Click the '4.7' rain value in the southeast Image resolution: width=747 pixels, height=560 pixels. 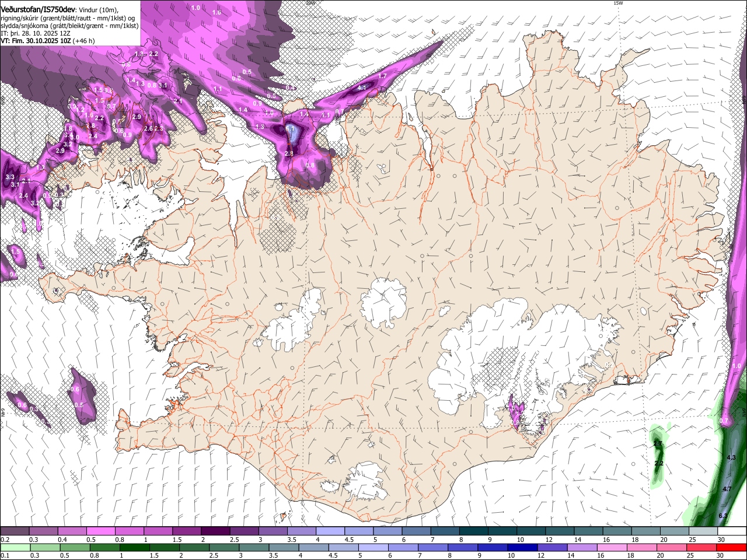click(727, 489)
